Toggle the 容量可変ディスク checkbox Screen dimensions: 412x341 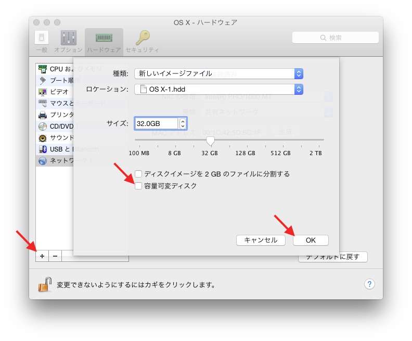tap(138, 186)
